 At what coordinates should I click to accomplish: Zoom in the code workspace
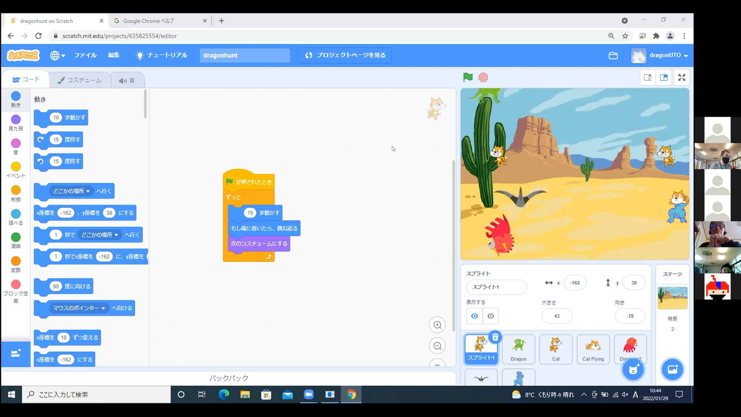(437, 325)
